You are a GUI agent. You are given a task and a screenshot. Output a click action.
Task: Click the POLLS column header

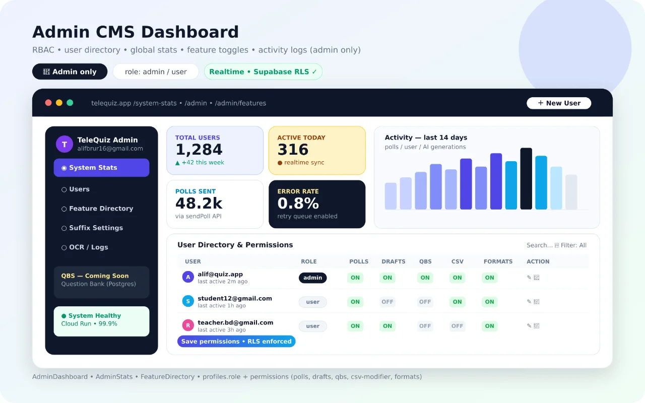pyautogui.click(x=359, y=261)
